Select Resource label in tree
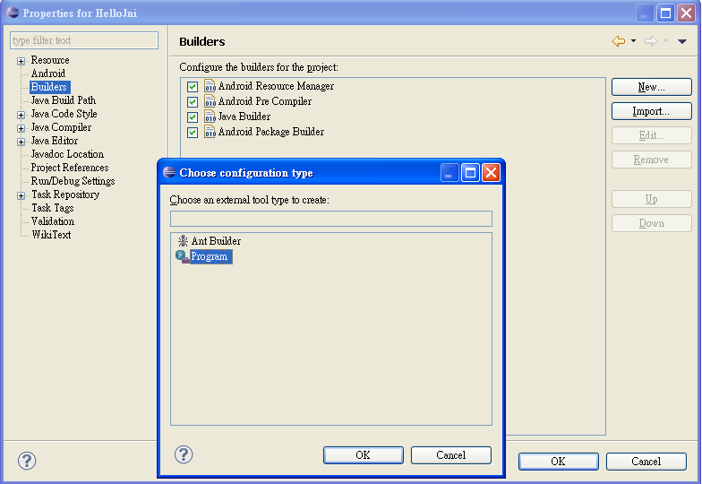The width and height of the screenshot is (702, 484). 50,59
